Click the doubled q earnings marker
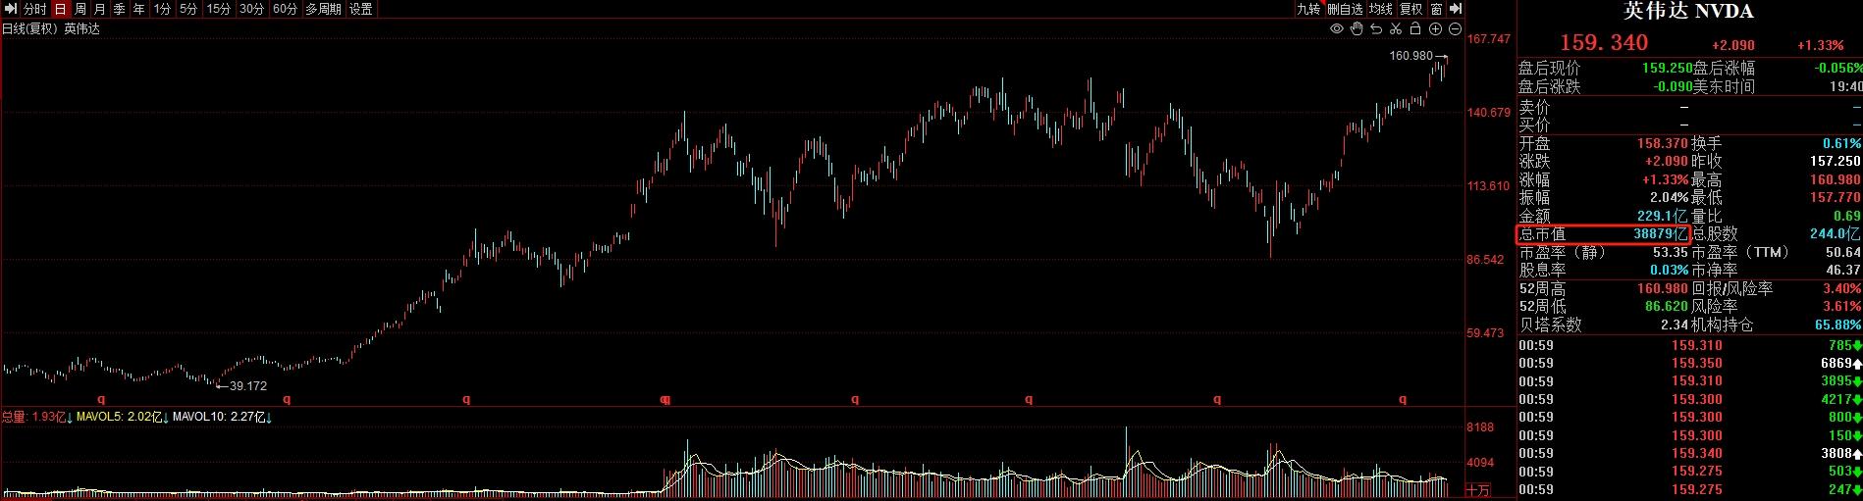1863x501 pixels. click(665, 399)
